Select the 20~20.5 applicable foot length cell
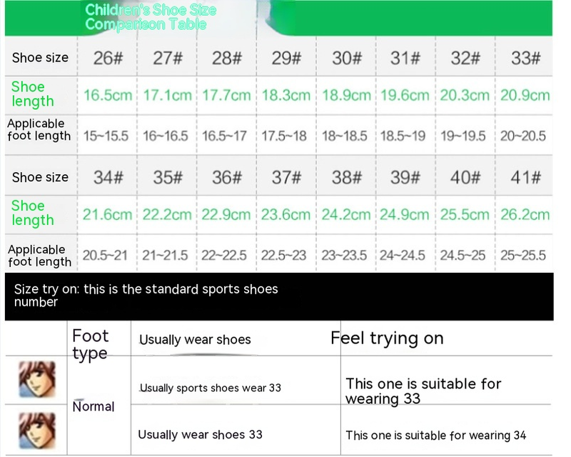This screenshot has height=457, width=571. (523, 136)
